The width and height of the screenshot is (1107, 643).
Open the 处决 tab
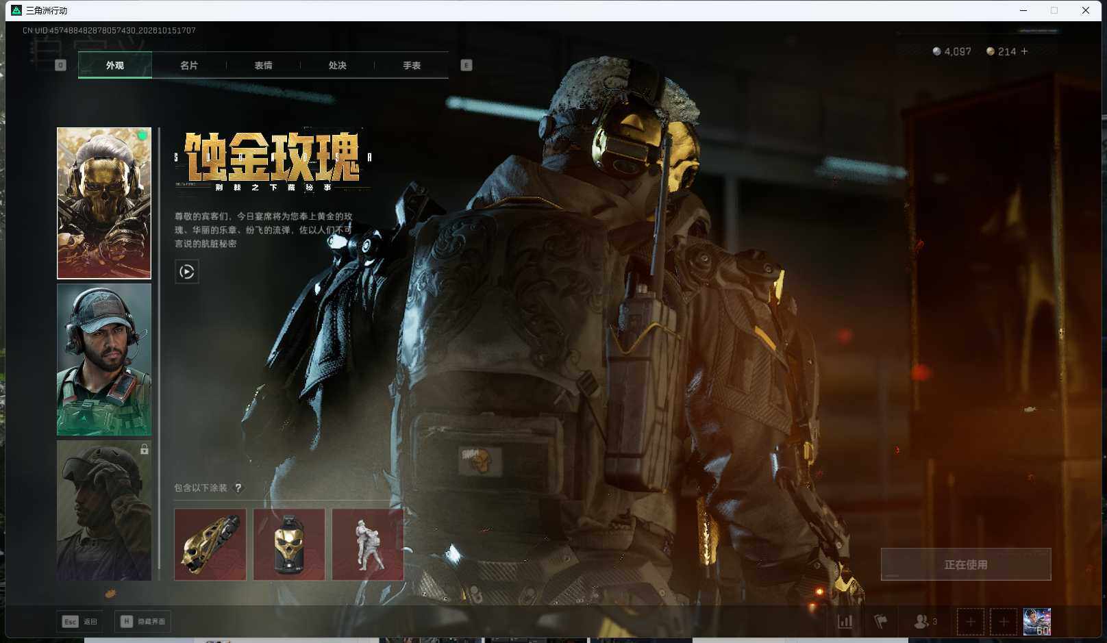coord(337,65)
